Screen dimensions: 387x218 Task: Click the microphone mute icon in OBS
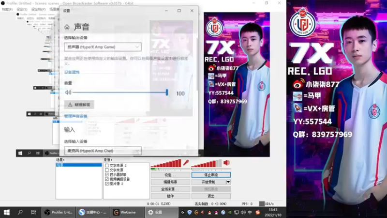click(186, 163)
